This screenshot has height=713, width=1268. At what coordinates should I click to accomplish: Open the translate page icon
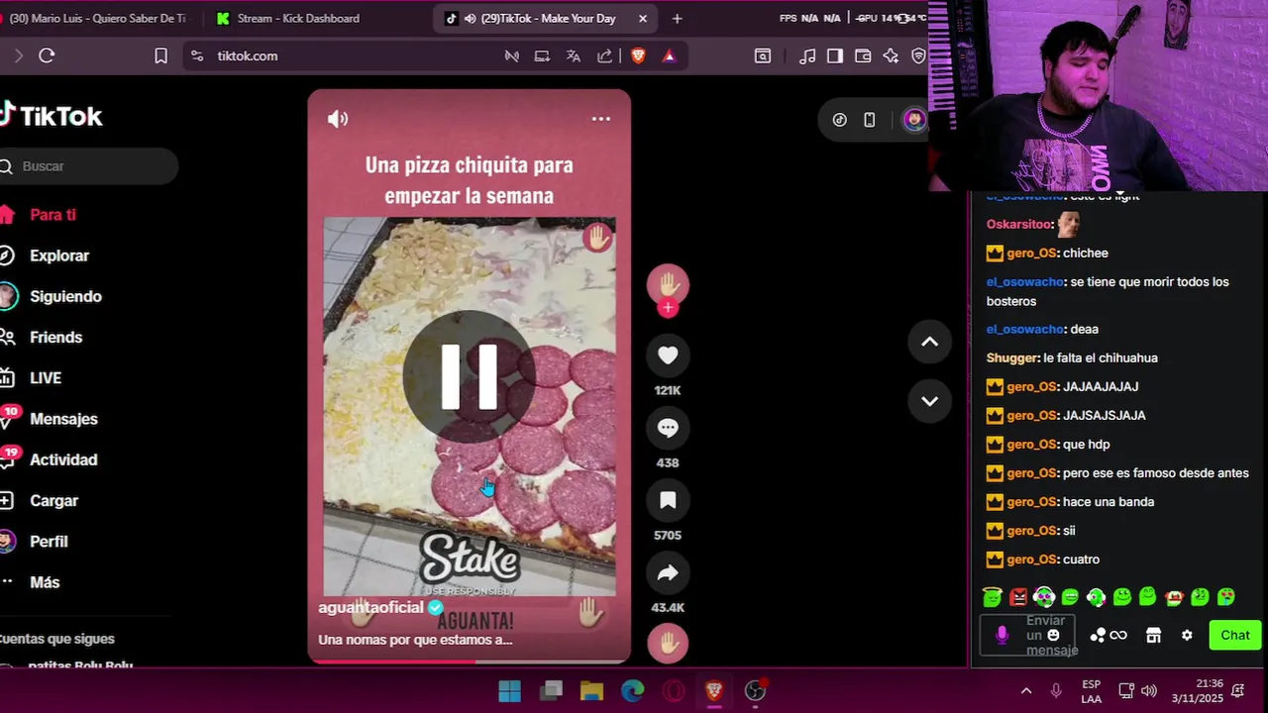tap(574, 56)
